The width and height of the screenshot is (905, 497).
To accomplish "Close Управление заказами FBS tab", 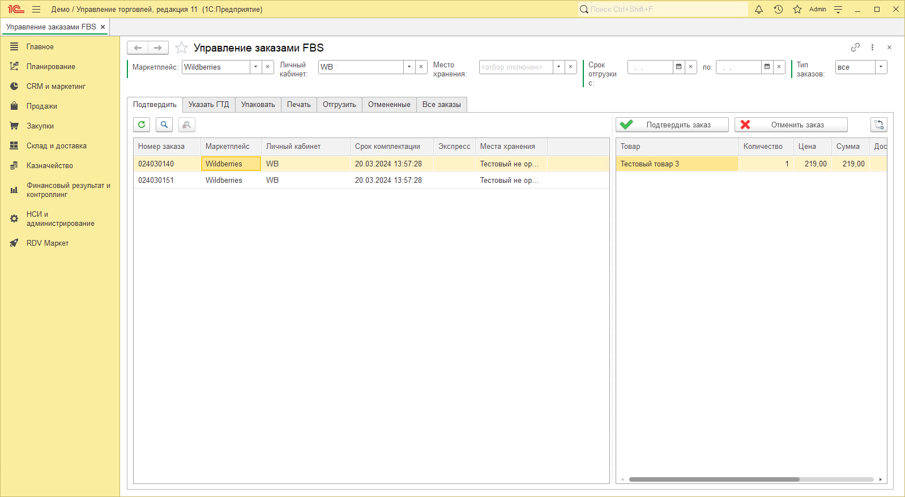I will coord(103,27).
